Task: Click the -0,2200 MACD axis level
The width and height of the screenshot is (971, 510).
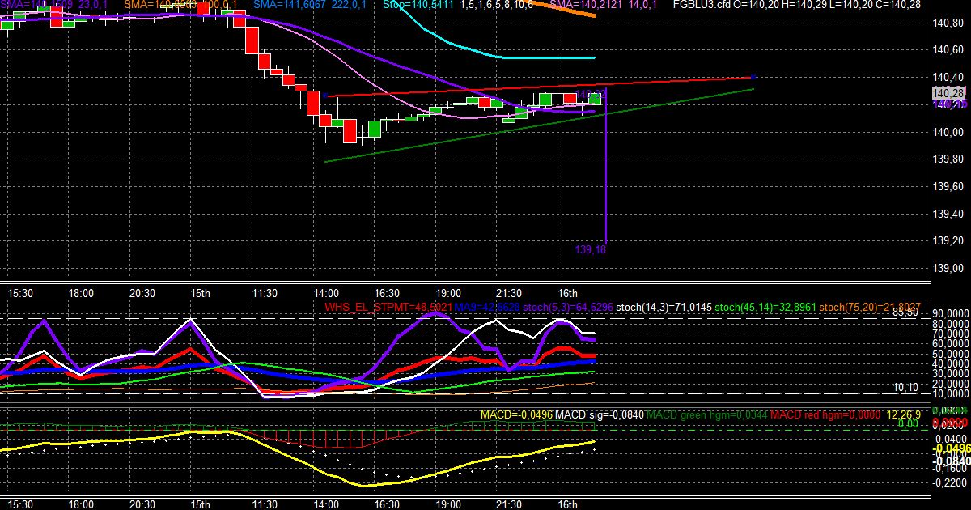Action: 949,482
